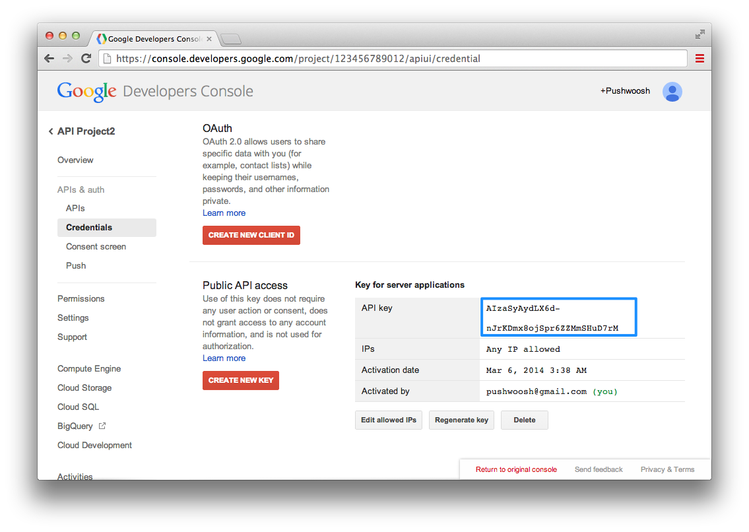Open APIs & auth section

click(x=81, y=189)
